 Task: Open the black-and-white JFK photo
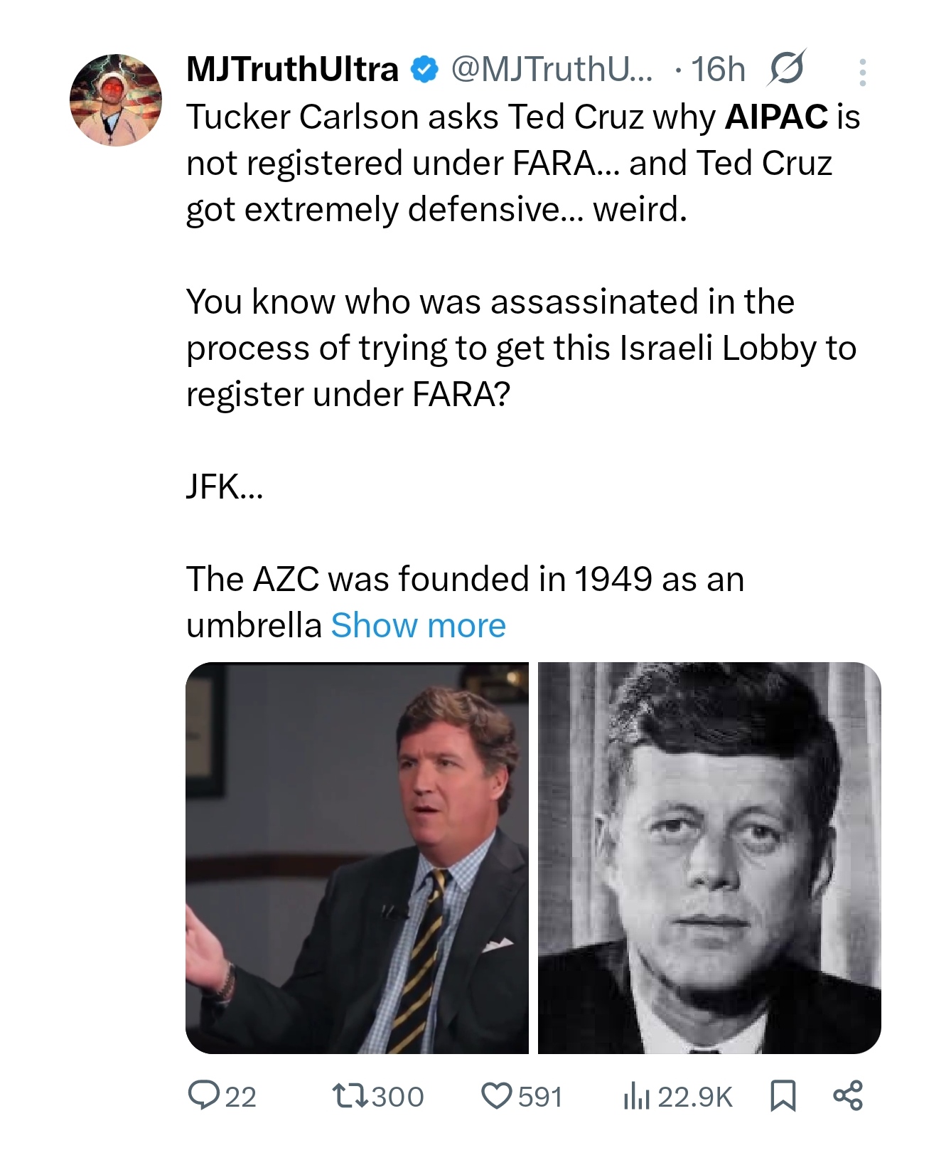coord(709,858)
